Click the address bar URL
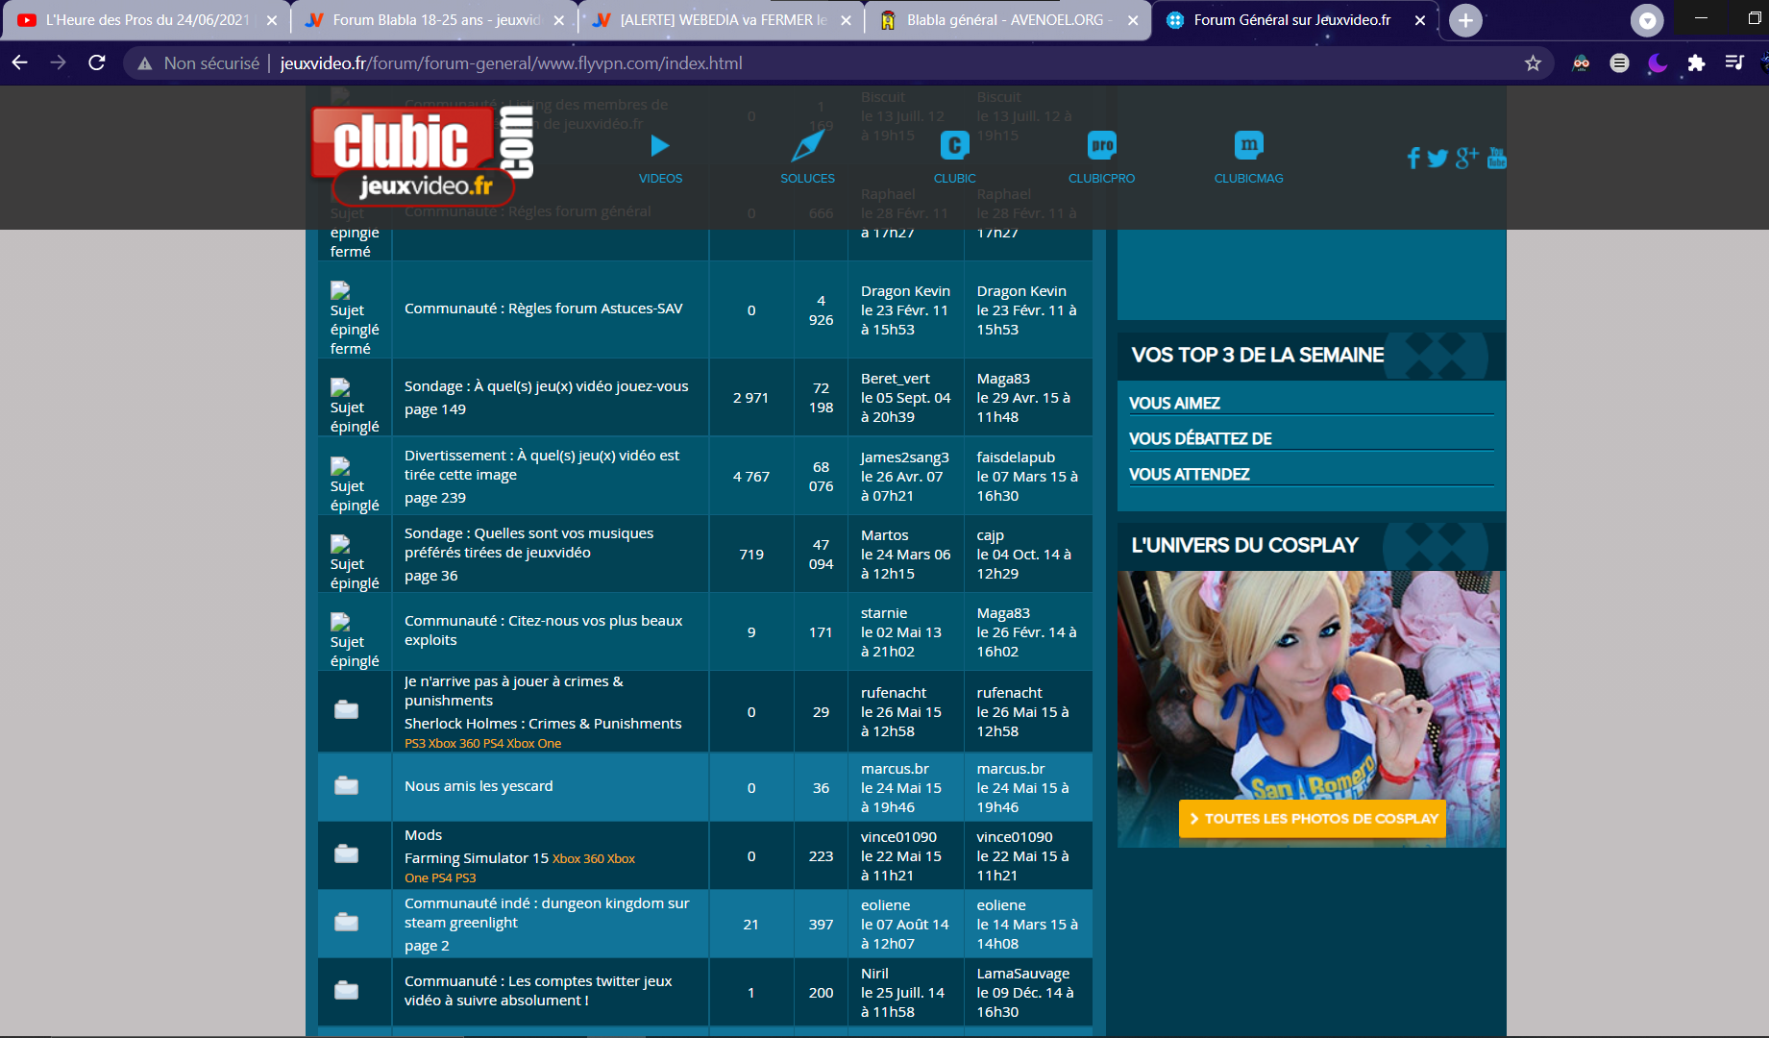The height and width of the screenshot is (1038, 1769). [x=511, y=63]
